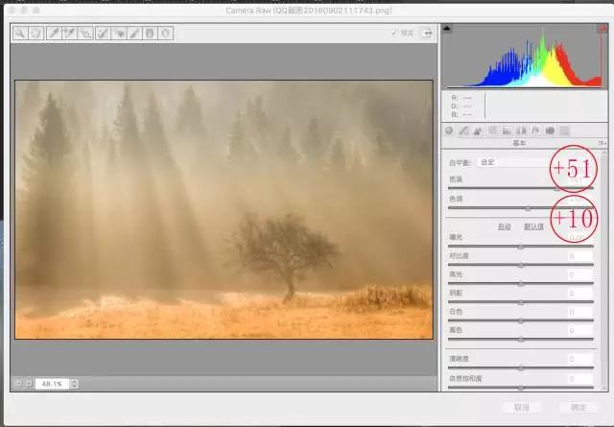The width and height of the screenshot is (614, 427).
Task: Click the 48.1% zoom level field
Action: [x=52, y=384]
